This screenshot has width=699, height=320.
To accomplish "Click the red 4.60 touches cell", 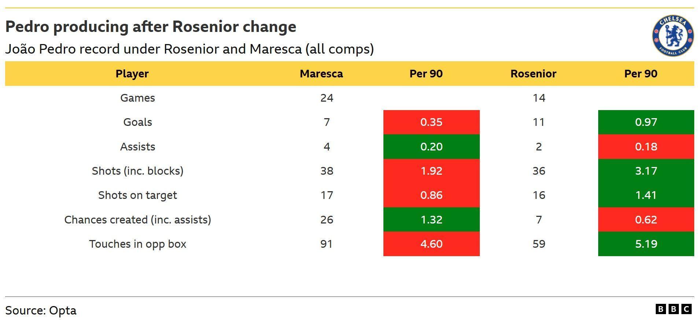I will [x=431, y=244].
